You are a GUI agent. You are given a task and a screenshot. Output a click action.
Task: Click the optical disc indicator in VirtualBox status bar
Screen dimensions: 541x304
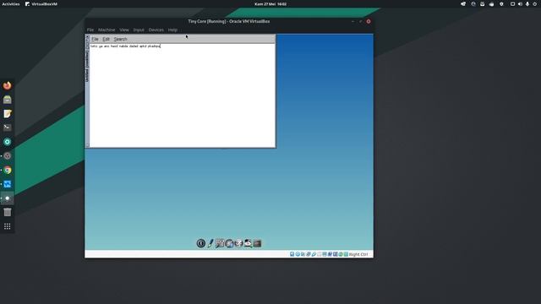tap(298, 254)
